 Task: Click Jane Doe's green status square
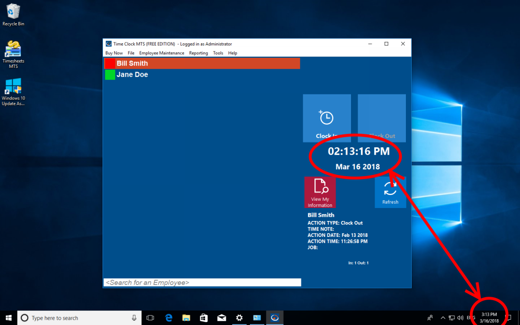pyautogui.click(x=110, y=75)
